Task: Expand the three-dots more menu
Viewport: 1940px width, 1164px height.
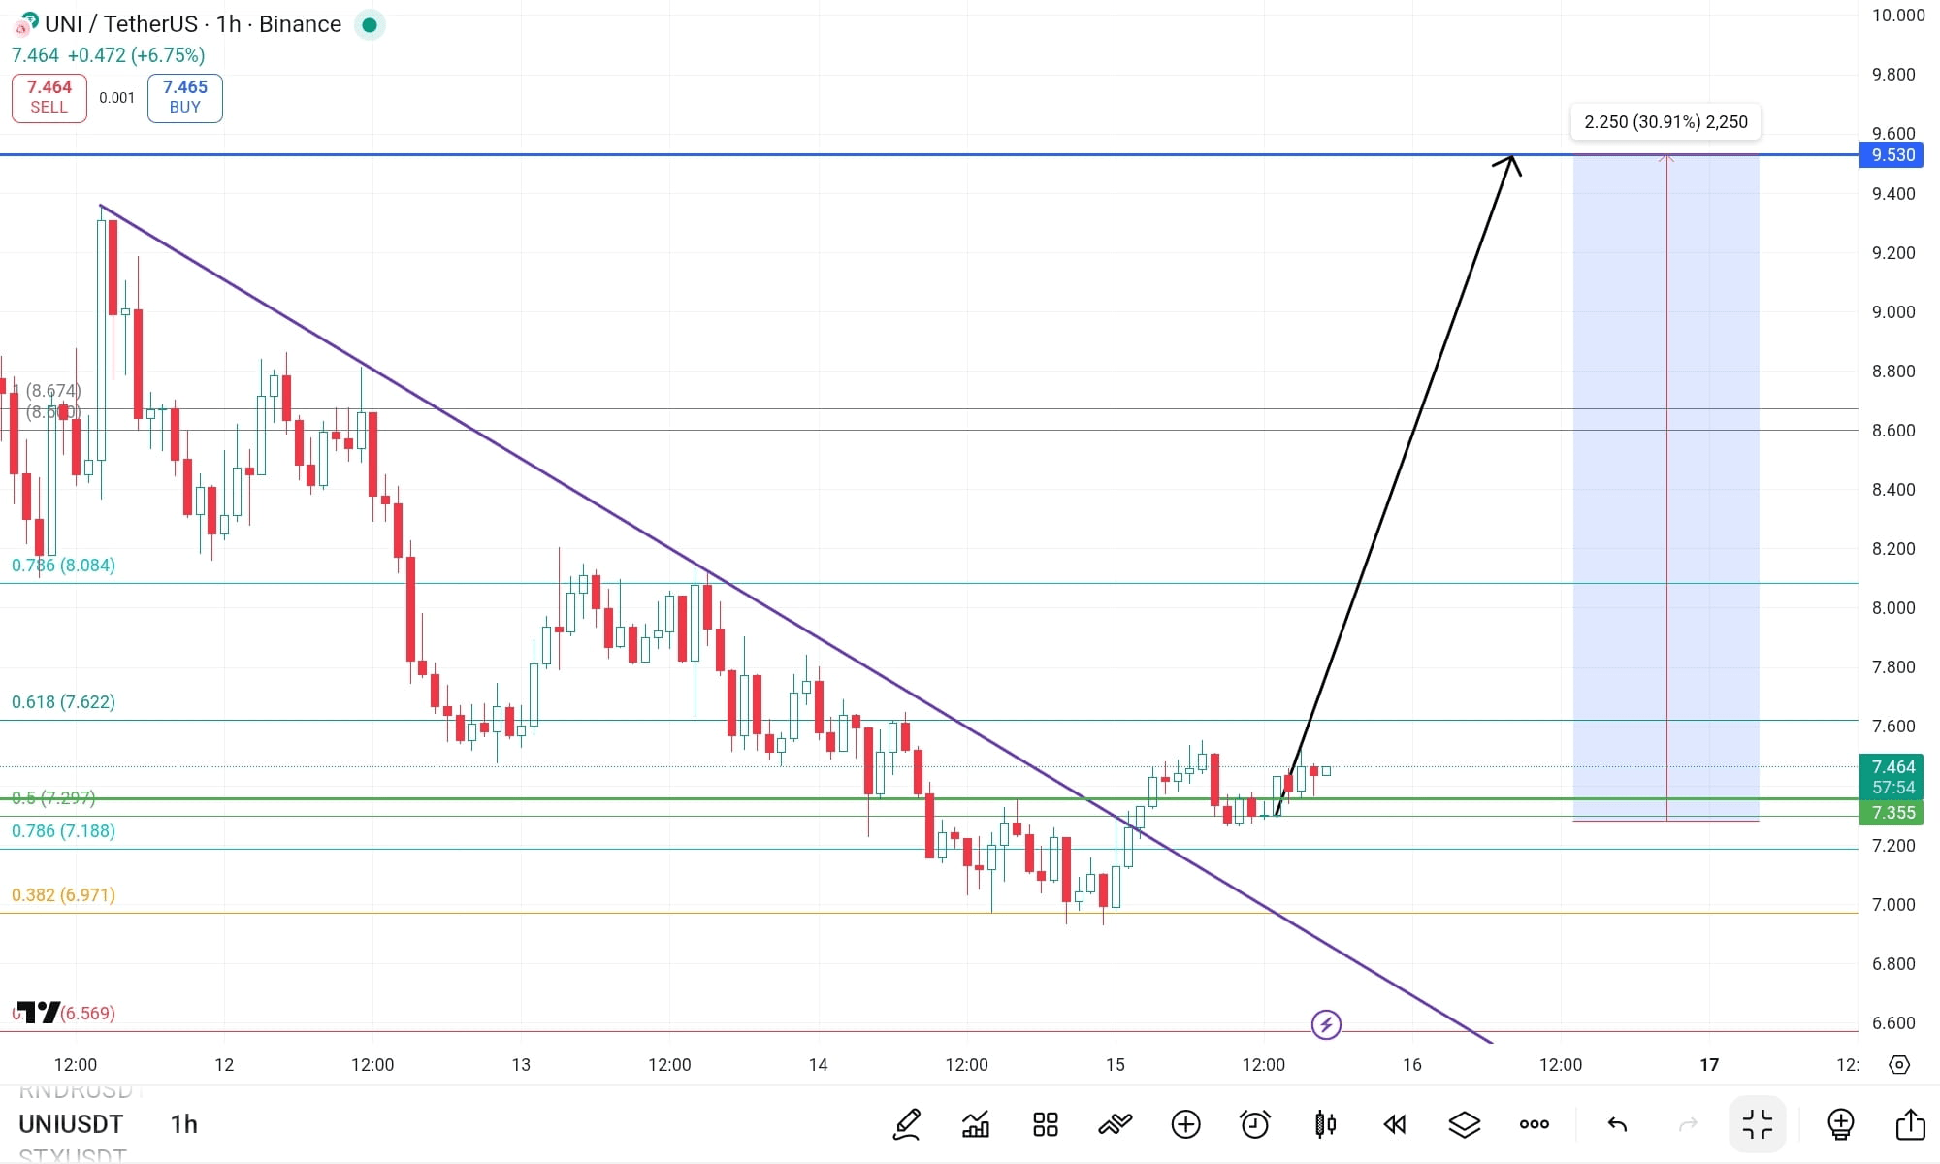Action: pos(1535,1124)
